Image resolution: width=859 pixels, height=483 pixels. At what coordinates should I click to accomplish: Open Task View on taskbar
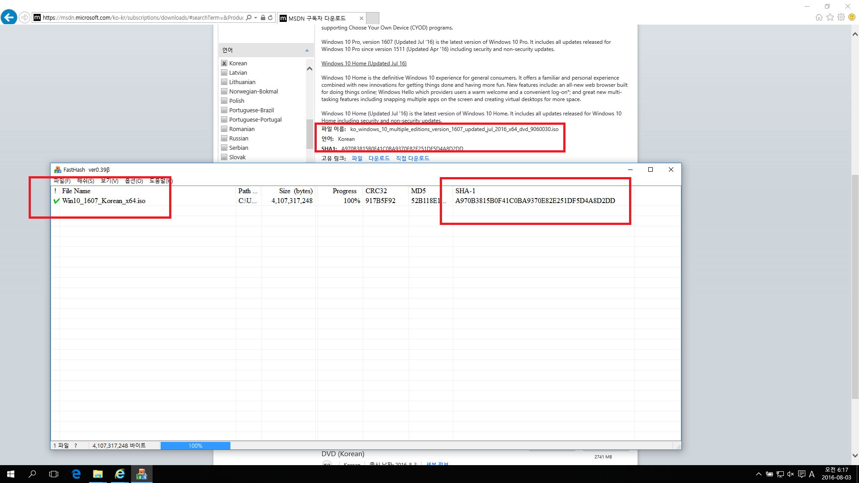[x=54, y=474]
